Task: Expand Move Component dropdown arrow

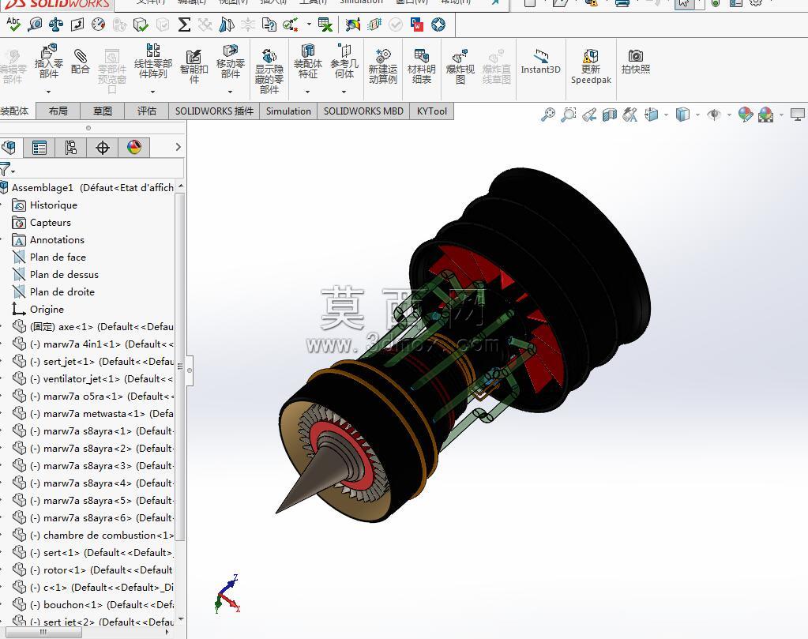Action: click(231, 92)
